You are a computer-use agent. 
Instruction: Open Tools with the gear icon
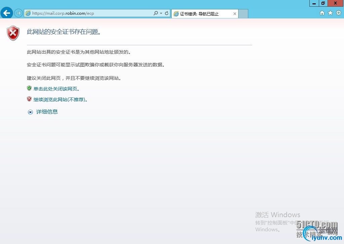(x=339, y=13)
